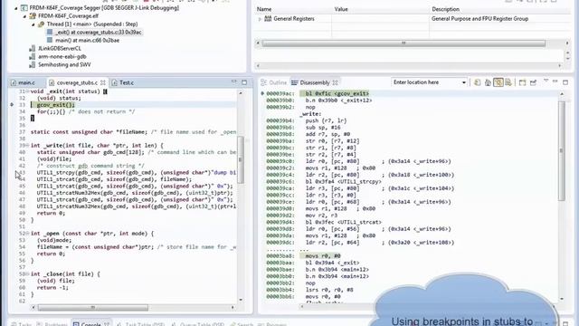Screen dimensions: 579x326
Task: Click the gcov_exit(); line in the editor
Action: (x=55, y=105)
